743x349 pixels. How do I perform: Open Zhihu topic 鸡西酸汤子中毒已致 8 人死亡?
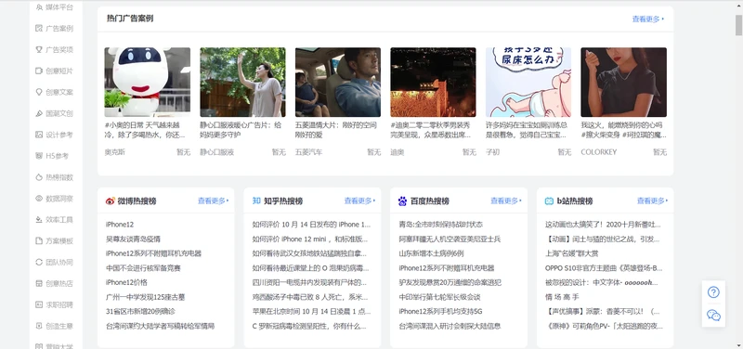coord(310,297)
